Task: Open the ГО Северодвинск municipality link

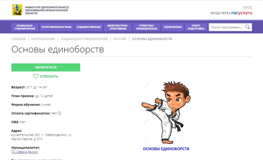Action: point(24,152)
